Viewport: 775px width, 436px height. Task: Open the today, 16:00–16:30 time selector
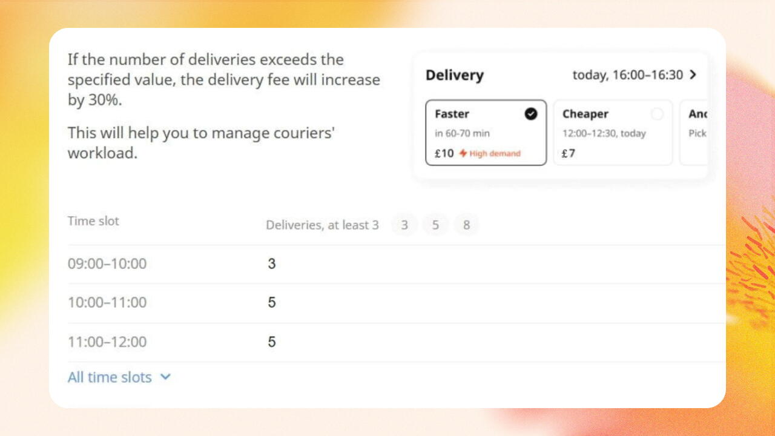[635, 75]
